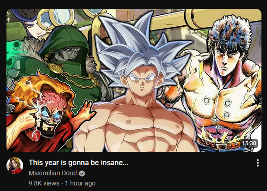The height and width of the screenshot is (191, 267).
Task: Open video titled 'This year is gonna be insane...'
Action: 79,163
